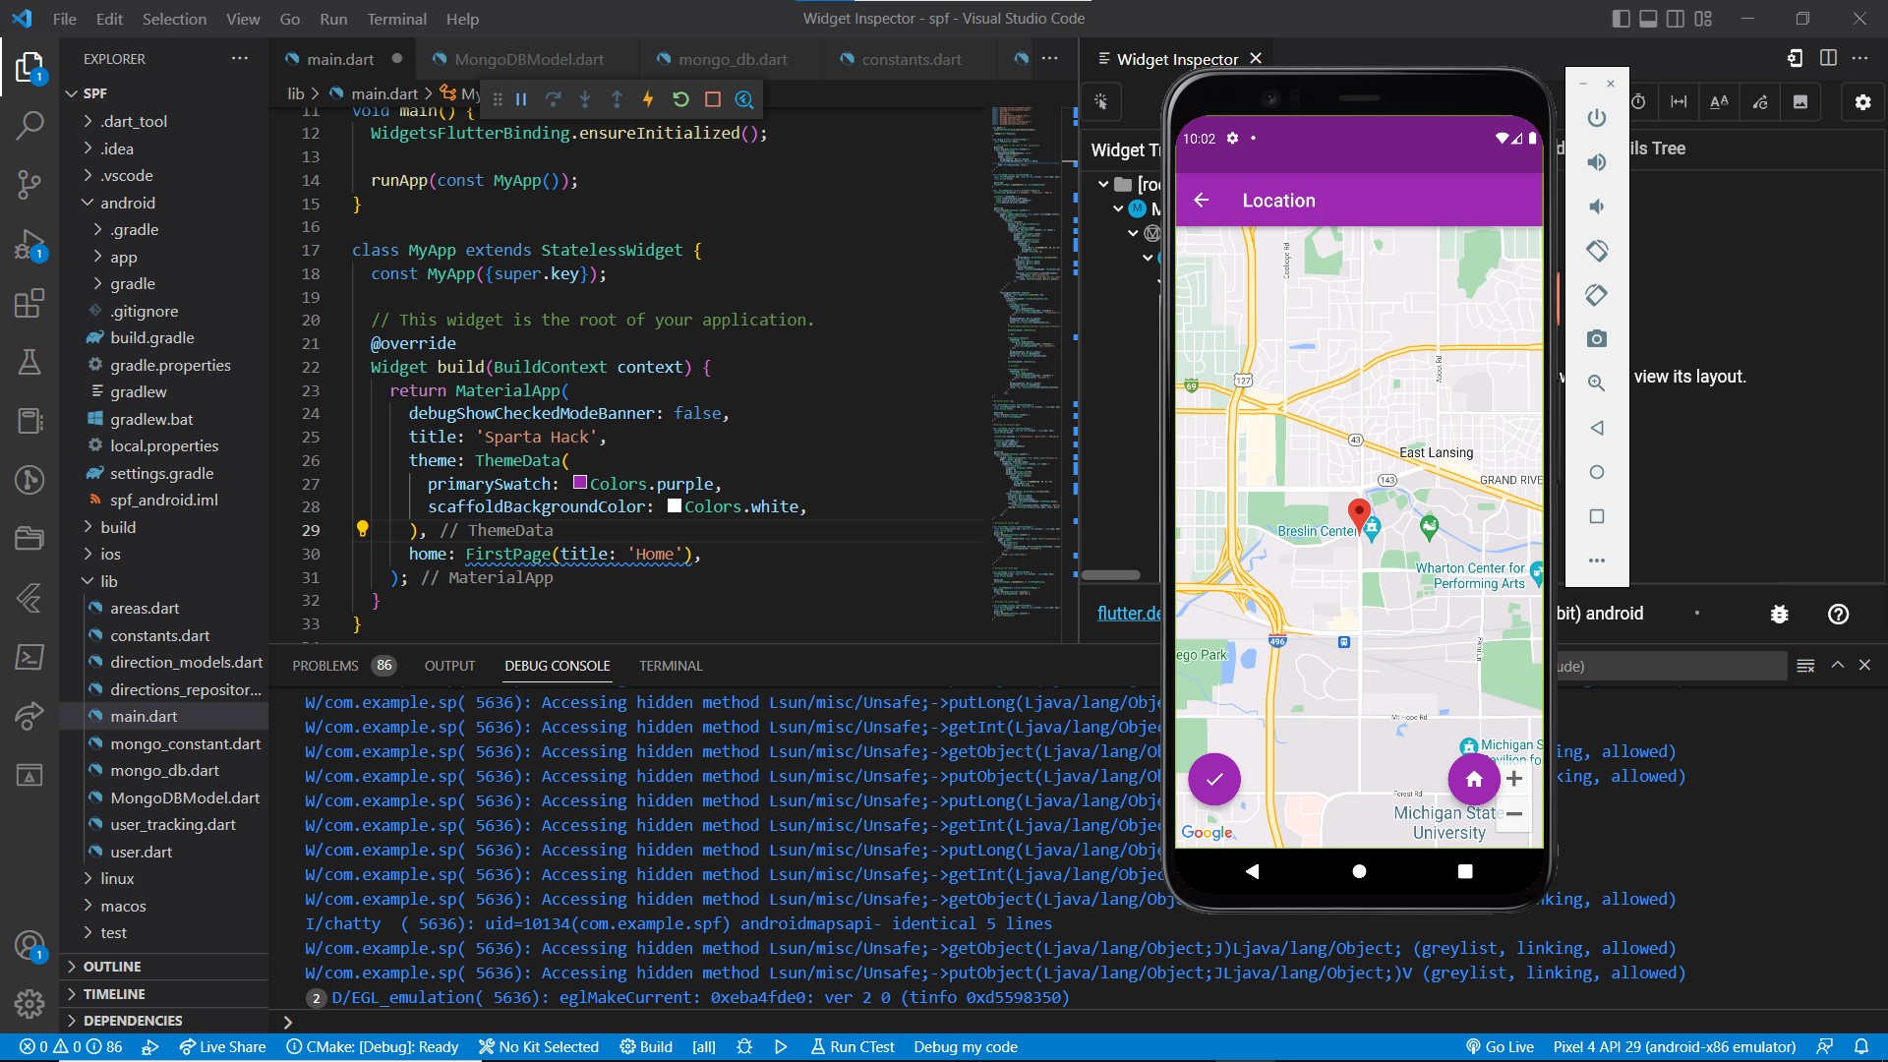The height and width of the screenshot is (1062, 1888).
Task: Click the Go Live status bar button
Action: (1500, 1047)
